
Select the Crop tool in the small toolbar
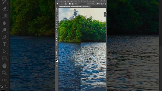[57, 18]
